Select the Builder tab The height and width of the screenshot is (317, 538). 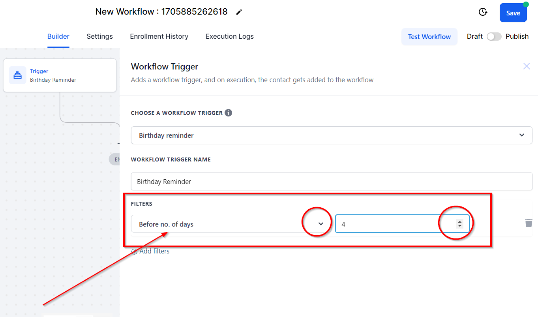click(x=58, y=36)
